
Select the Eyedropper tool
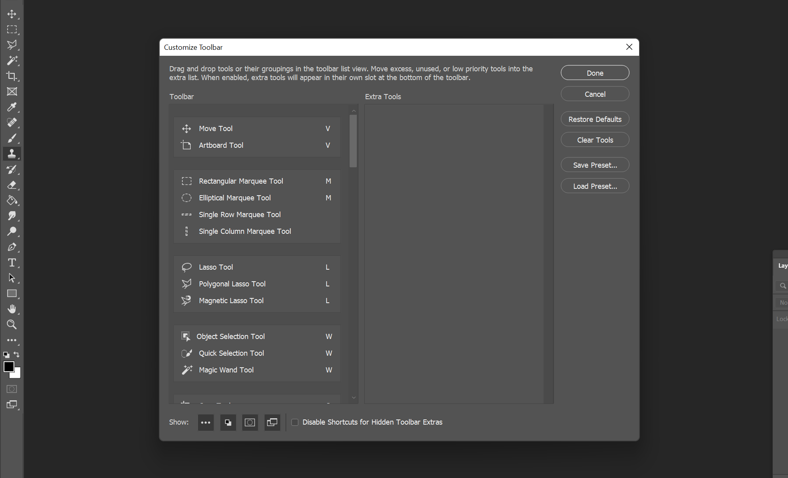point(12,107)
